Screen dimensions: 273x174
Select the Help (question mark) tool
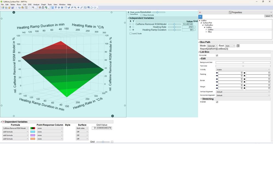(56, 8)
